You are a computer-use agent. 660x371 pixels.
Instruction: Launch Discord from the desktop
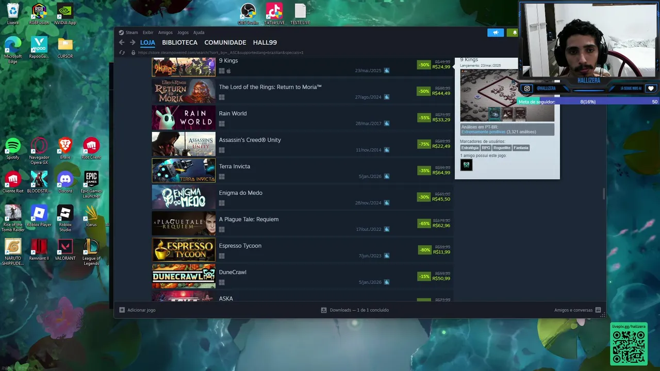pyautogui.click(x=65, y=182)
